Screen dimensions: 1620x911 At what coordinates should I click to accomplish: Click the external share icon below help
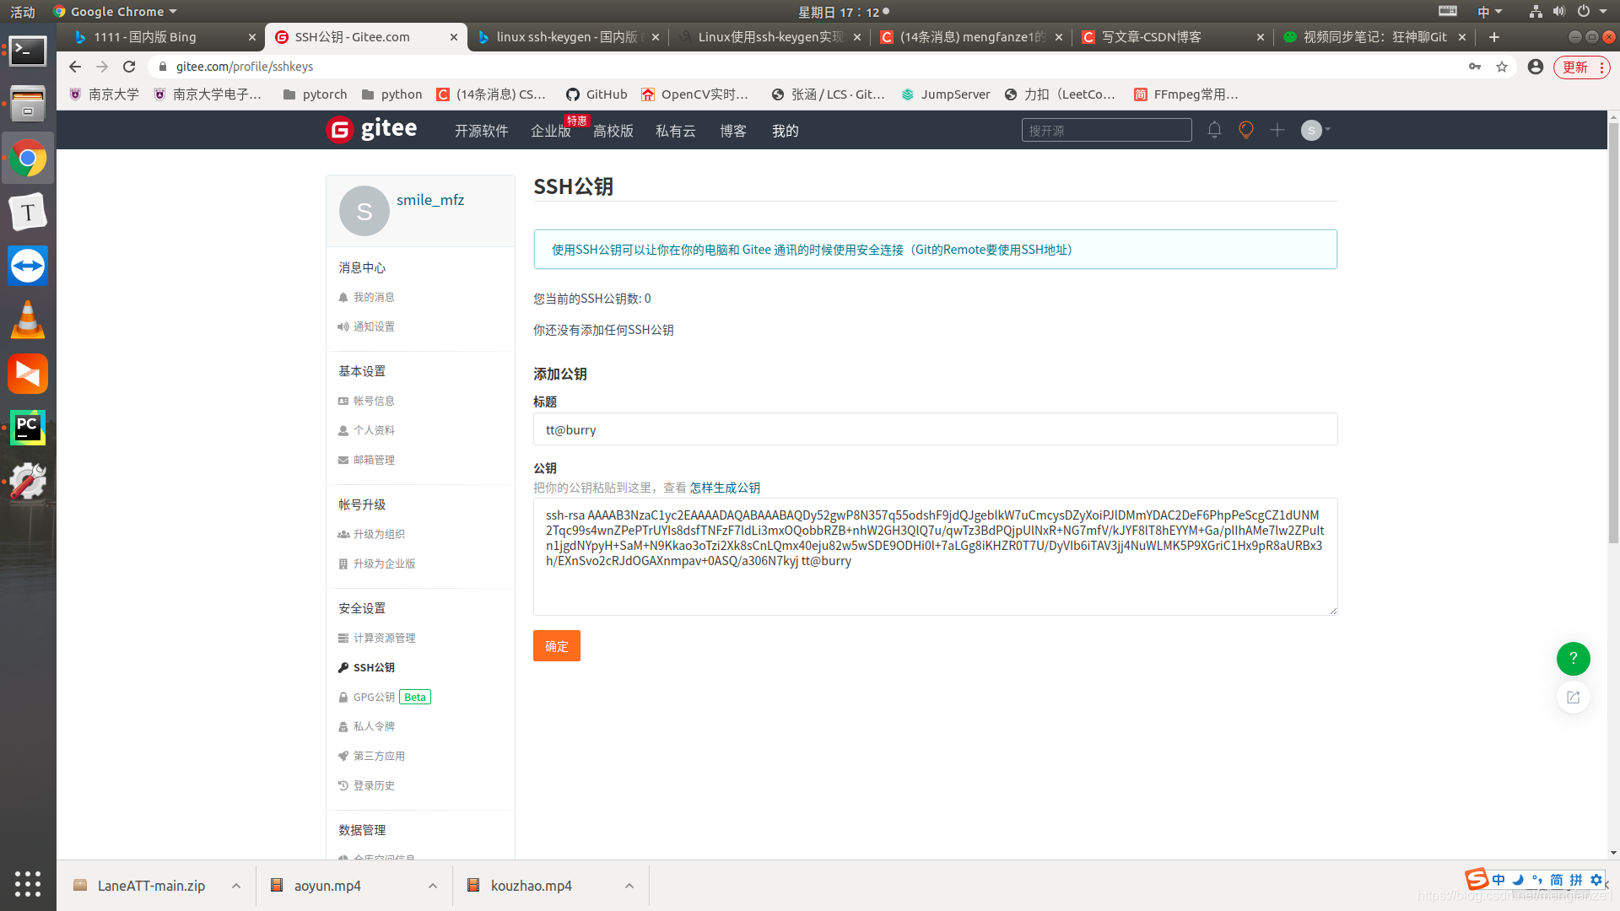coord(1573,698)
